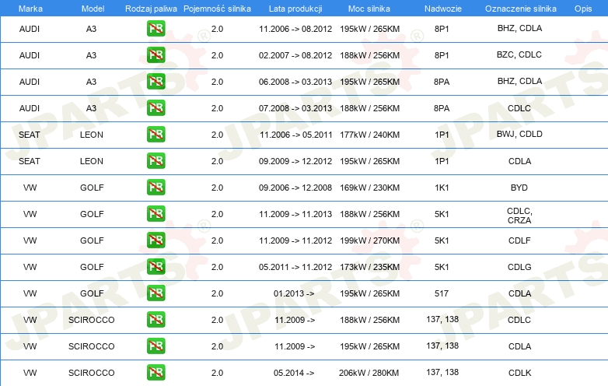This screenshot has width=608, height=386.
Task: Click the BWJ, CDLD engine code cell
Action: click(x=519, y=135)
